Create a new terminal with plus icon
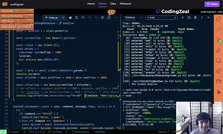223x134 pixels. (183, 17)
